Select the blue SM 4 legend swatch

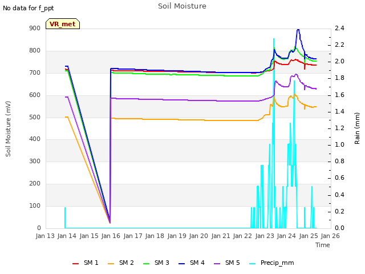tap(182, 264)
